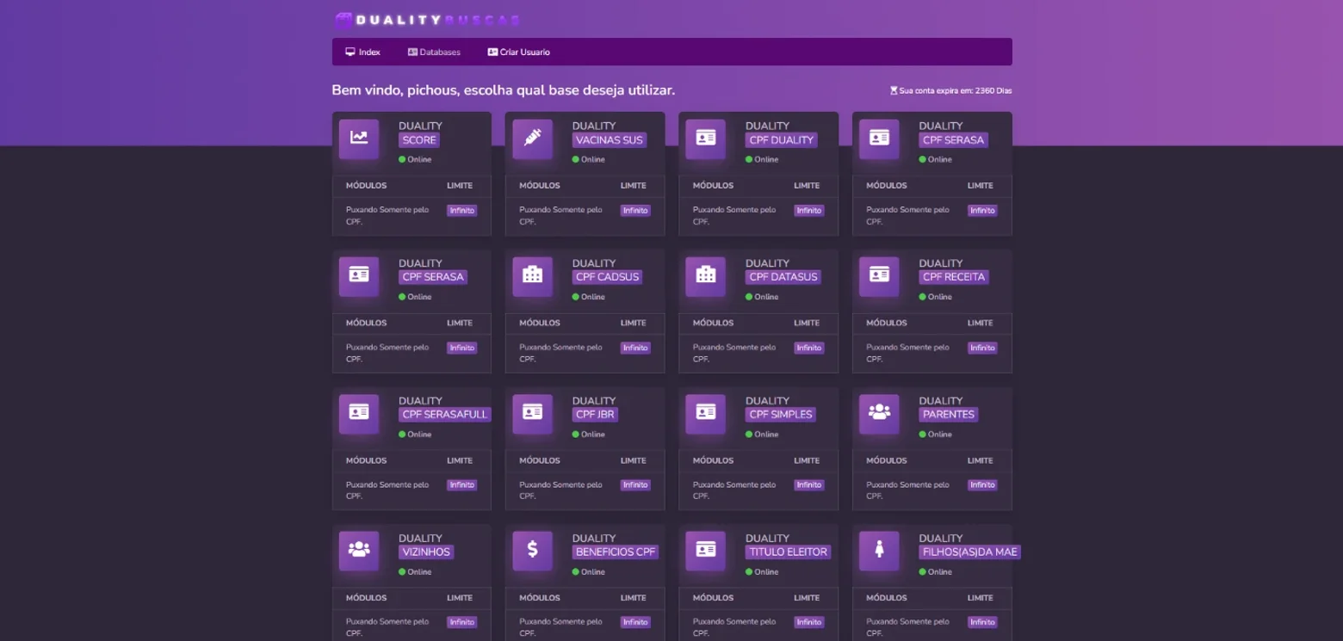Click the building icon on CPF DATASUS card
Screen dimensions: 1343x641
[x=706, y=276]
